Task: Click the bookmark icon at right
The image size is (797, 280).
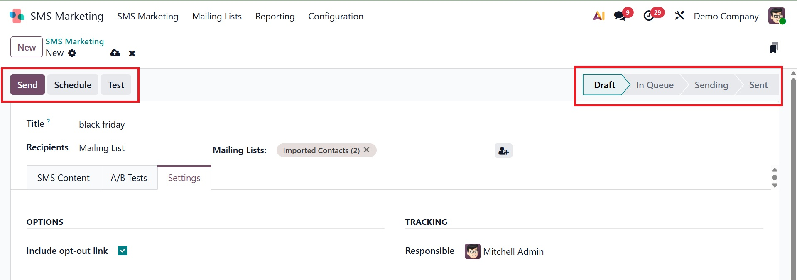Action: (x=774, y=48)
